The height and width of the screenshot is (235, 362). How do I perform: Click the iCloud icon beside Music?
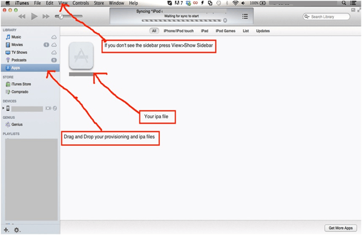[x=54, y=37]
